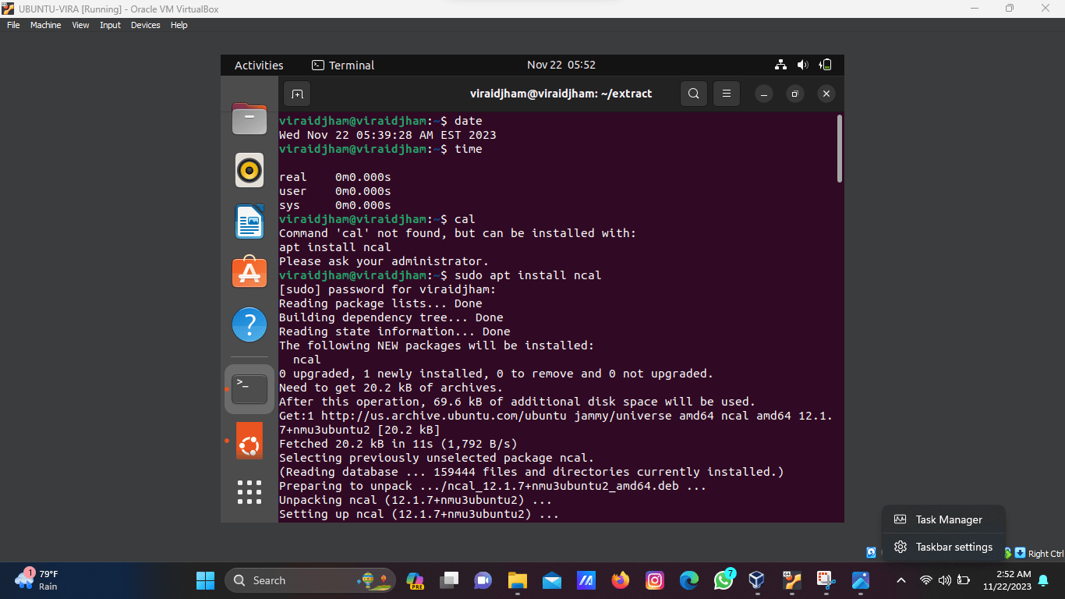Click the text 'Wed Nov 22 05:39:28 AM EST 2023'

coord(387,135)
